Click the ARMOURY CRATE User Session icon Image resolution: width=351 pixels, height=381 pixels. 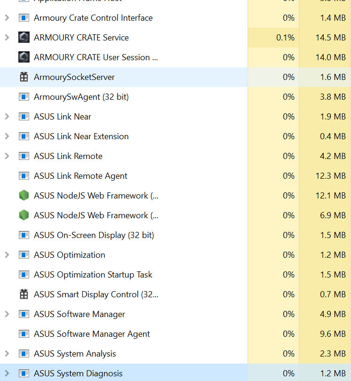(24, 57)
